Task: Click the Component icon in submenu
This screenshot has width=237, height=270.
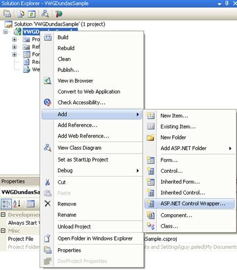Action: click(x=151, y=215)
